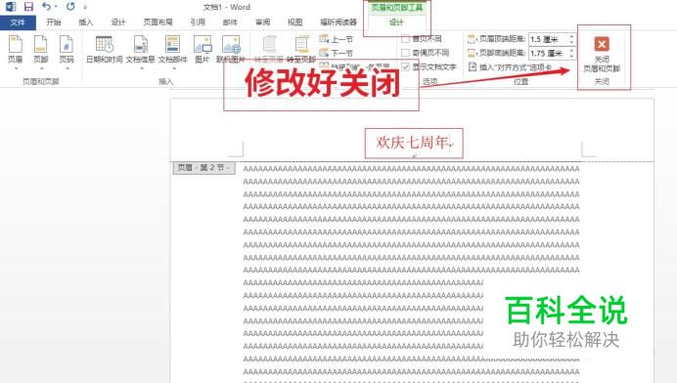Edit 页脚底端距离 value field
This screenshot has height=383, width=677.
[548, 53]
